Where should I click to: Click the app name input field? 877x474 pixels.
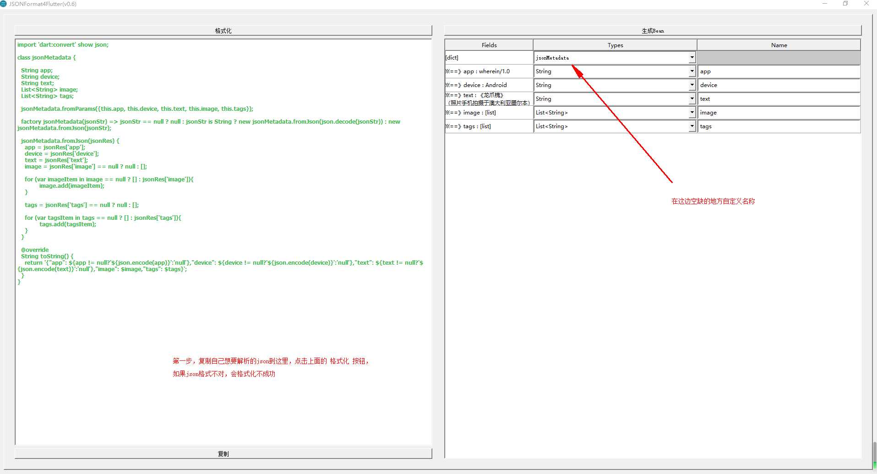click(779, 71)
